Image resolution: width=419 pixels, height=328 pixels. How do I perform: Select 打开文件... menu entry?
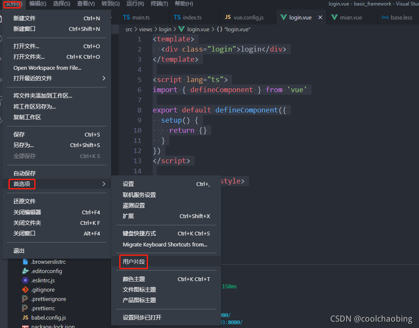(57, 46)
